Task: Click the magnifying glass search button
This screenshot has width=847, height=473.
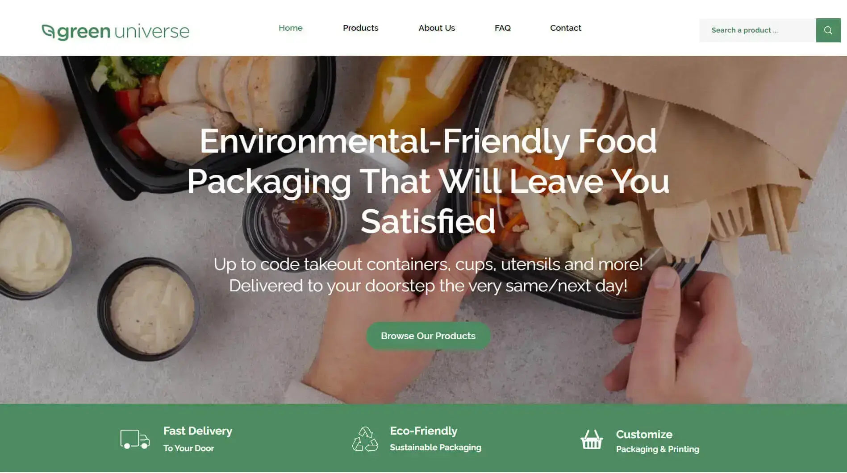Action: point(828,30)
